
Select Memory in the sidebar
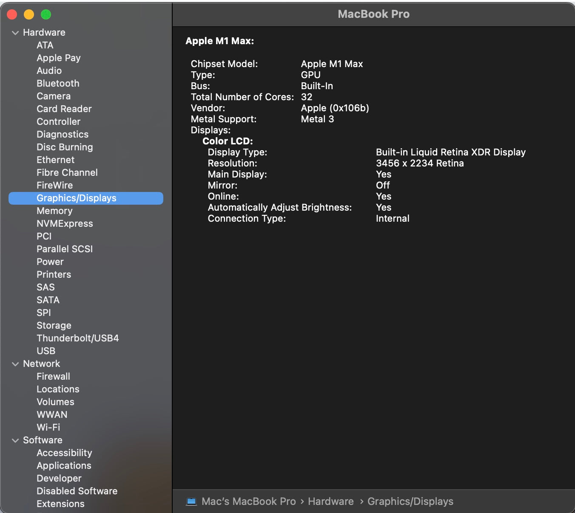(x=54, y=211)
